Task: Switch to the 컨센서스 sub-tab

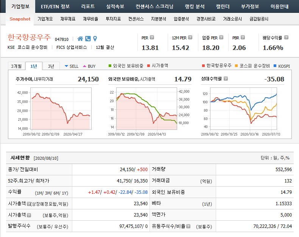Action: tap(136, 19)
